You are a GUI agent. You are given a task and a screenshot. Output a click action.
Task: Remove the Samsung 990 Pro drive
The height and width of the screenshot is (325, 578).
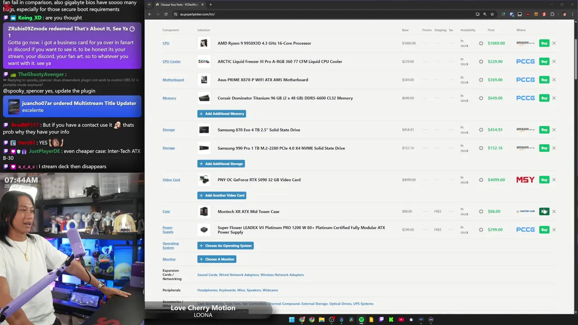[554, 148]
